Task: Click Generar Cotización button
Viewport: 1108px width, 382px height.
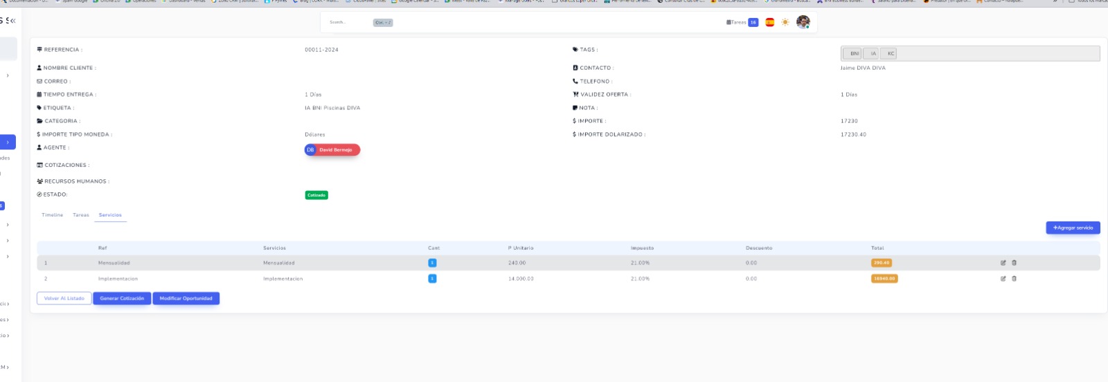Action: (x=122, y=298)
